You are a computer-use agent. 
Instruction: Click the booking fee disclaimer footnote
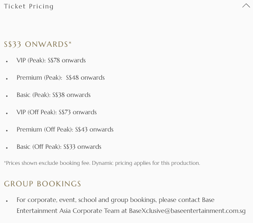[102, 163]
